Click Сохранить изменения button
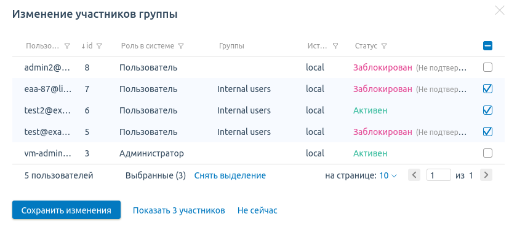Screen dimensions: 517x230 tap(66, 210)
